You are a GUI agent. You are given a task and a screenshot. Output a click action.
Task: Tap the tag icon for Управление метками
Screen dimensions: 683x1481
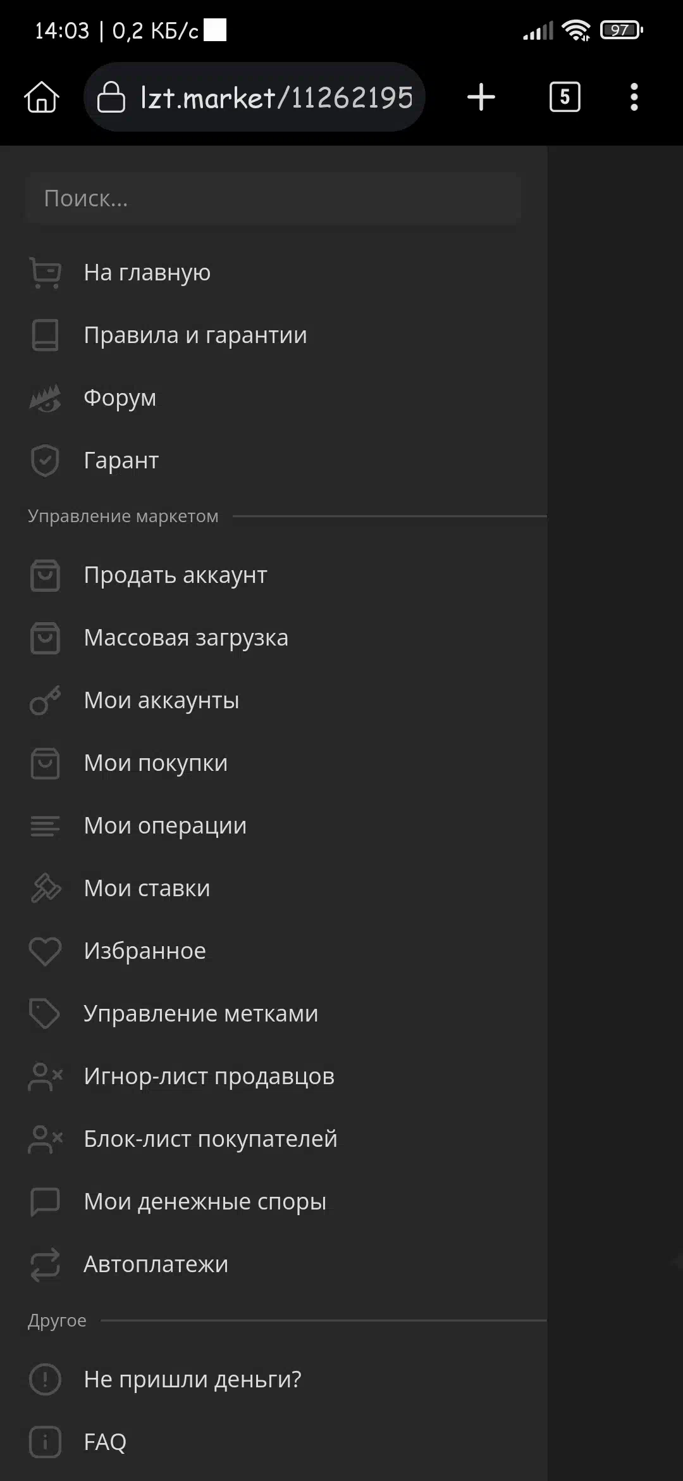45,1013
